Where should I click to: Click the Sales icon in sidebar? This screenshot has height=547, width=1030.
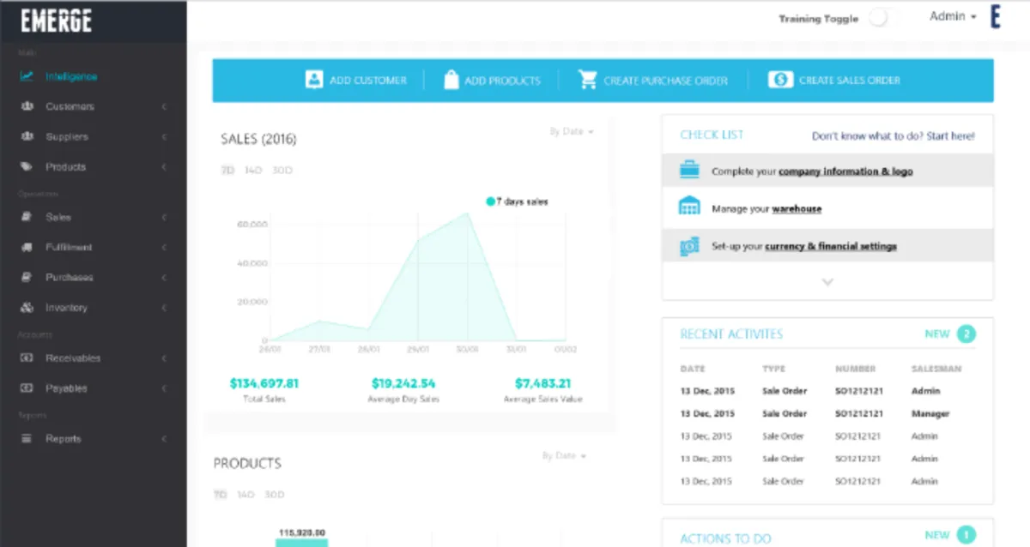pos(27,217)
